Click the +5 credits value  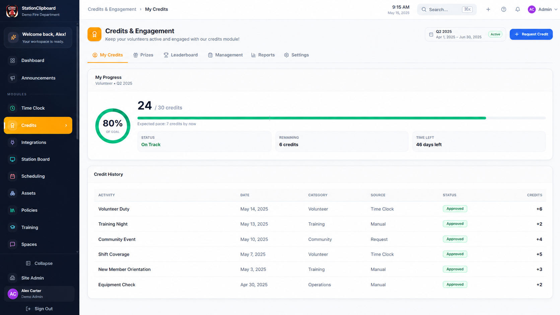539,254
